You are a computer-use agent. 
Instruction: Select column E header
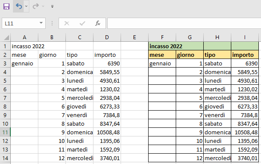click(x=134, y=37)
